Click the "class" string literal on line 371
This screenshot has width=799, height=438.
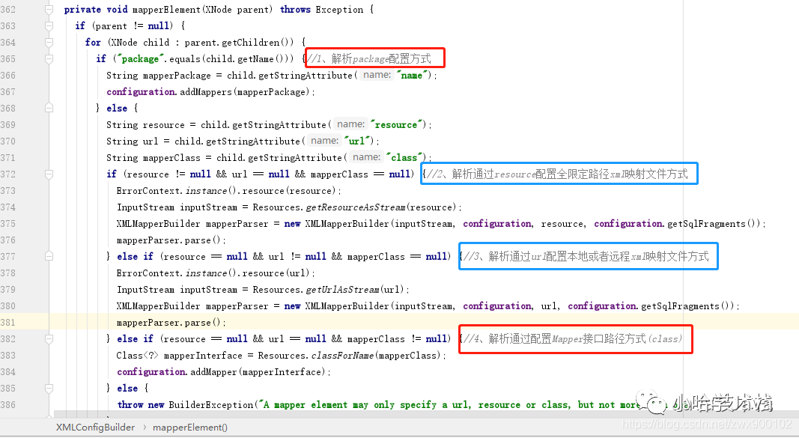[405, 158]
